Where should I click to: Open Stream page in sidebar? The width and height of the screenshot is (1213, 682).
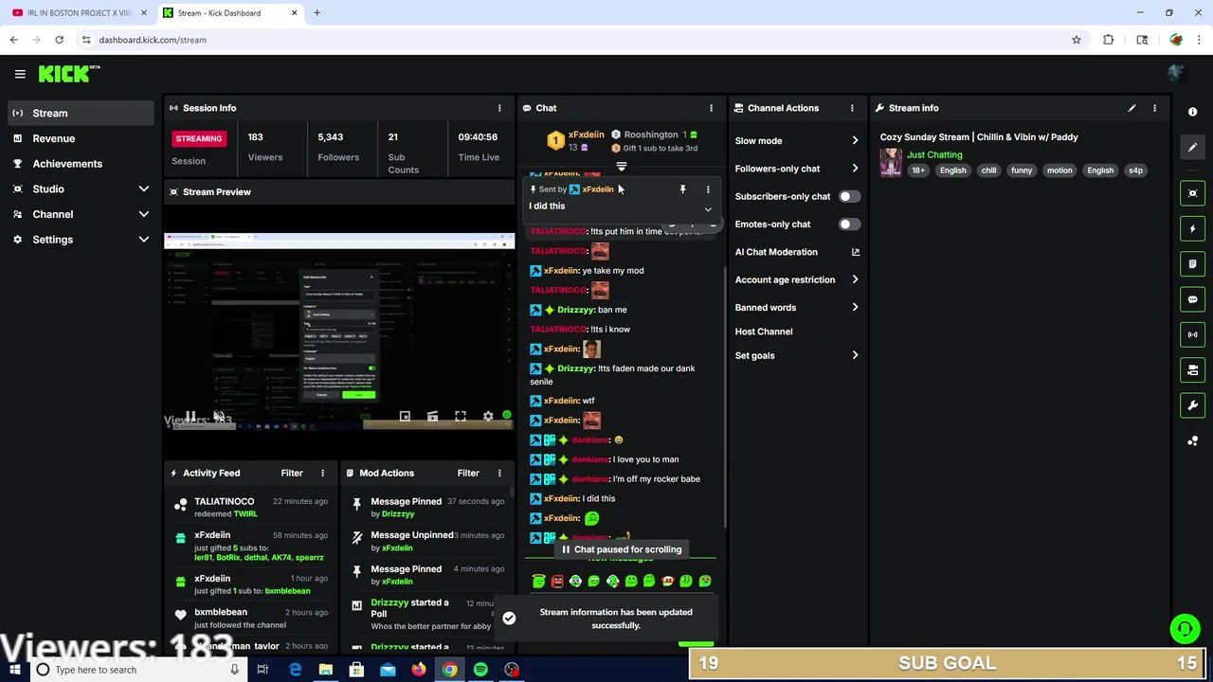[x=80, y=113]
